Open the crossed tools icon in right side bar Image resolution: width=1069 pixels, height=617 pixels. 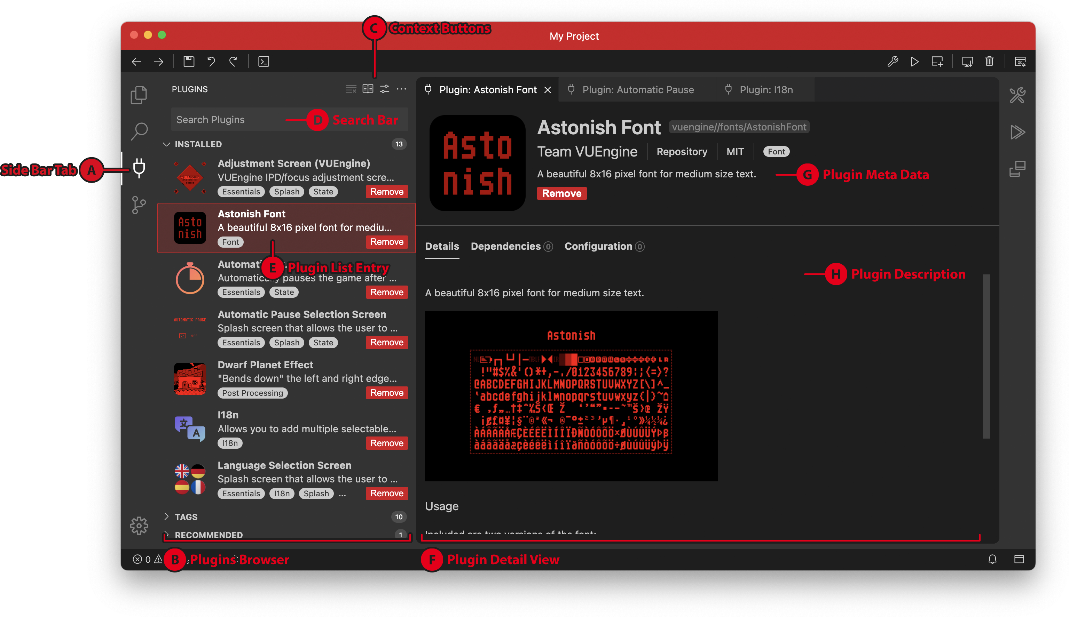click(x=1017, y=95)
